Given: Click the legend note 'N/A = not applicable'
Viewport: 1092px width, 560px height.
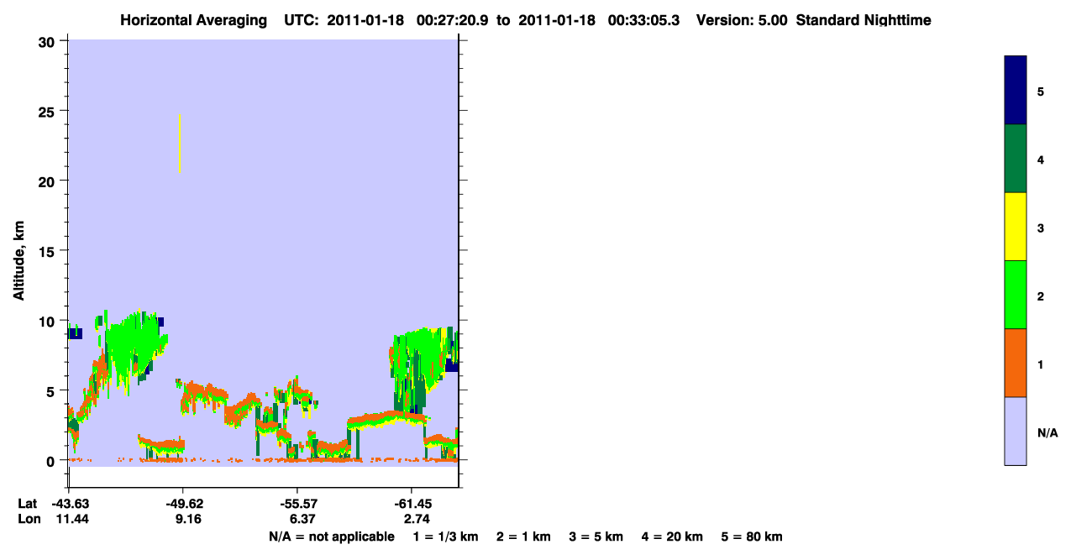Looking at the screenshot, I should [331, 536].
